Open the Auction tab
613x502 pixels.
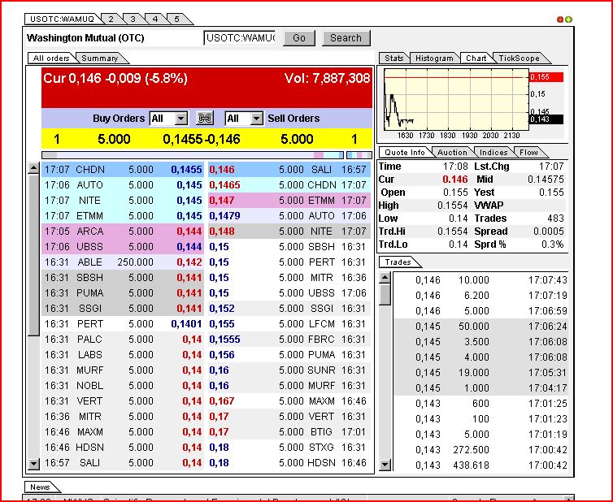[x=452, y=153]
